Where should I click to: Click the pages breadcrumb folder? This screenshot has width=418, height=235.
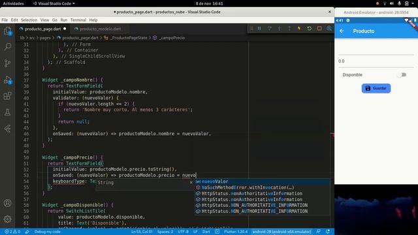click(x=45, y=38)
